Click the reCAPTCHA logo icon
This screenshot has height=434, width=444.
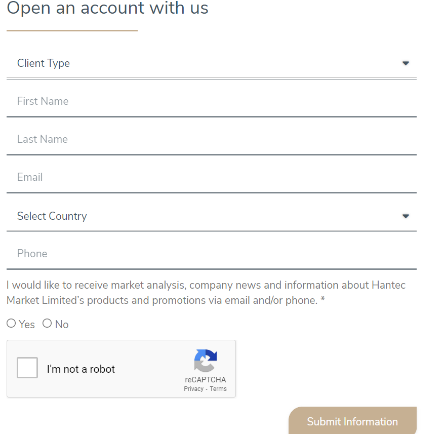click(206, 361)
